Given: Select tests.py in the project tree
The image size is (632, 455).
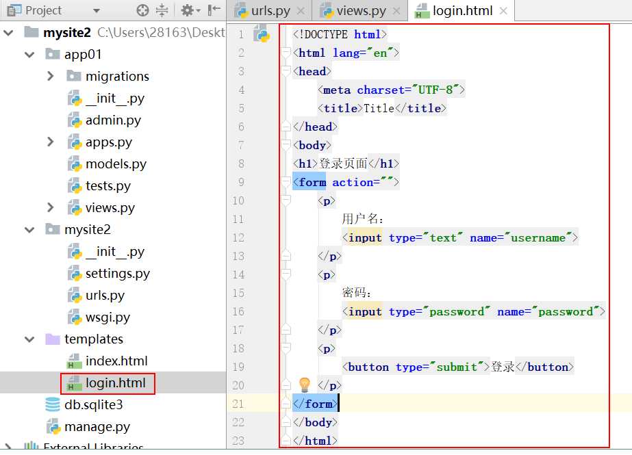Looking at the screenshot, I should [x=108, y=185].
